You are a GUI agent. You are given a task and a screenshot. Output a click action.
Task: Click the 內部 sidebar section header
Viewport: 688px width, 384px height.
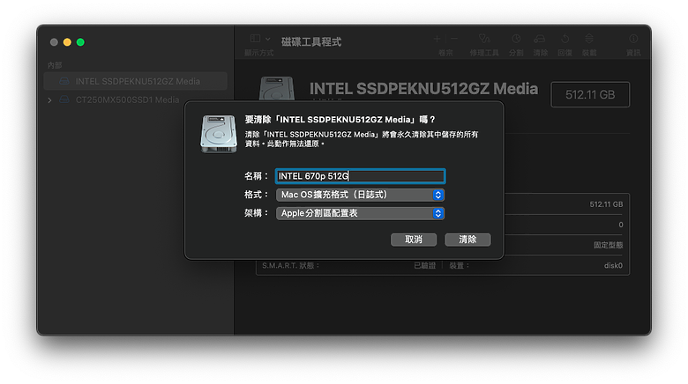(x=55, y=65)
